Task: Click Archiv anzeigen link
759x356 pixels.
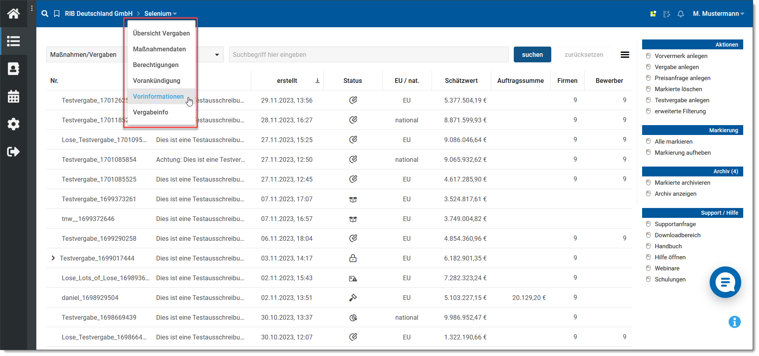Action: pos(675,194)
